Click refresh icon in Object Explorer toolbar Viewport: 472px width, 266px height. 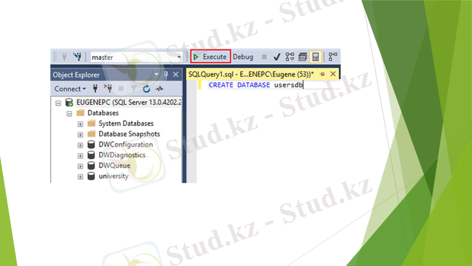pyautogui.click(x=147, y=89)
